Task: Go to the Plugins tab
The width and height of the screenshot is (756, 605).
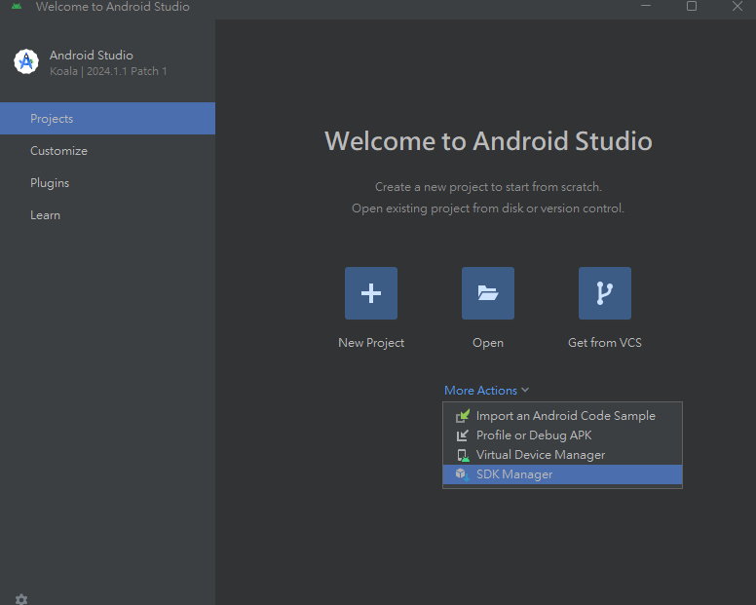Action: pos(107,183)
